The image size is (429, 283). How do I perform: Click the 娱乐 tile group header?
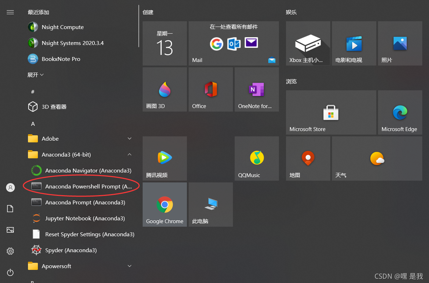[x=291, y=12]
